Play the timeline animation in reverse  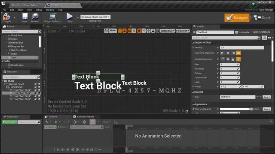[x=73, y=150]
